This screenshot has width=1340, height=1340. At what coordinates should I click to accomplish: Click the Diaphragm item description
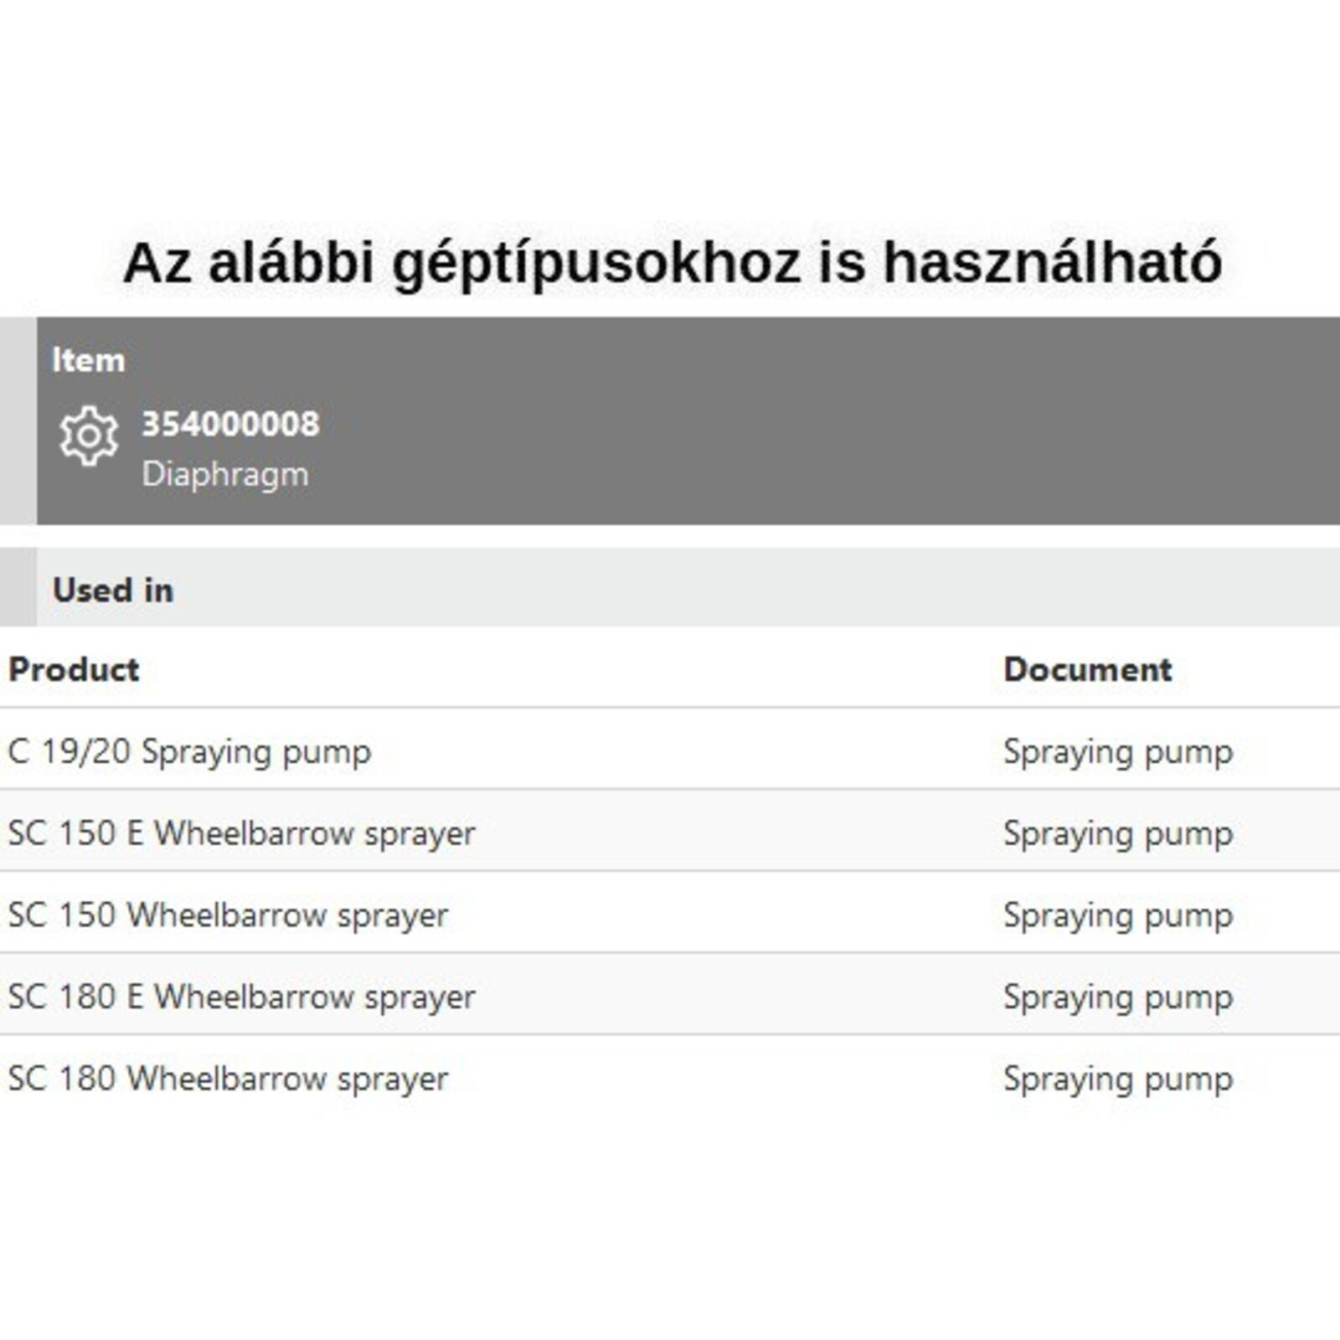[x=224, y=474]
